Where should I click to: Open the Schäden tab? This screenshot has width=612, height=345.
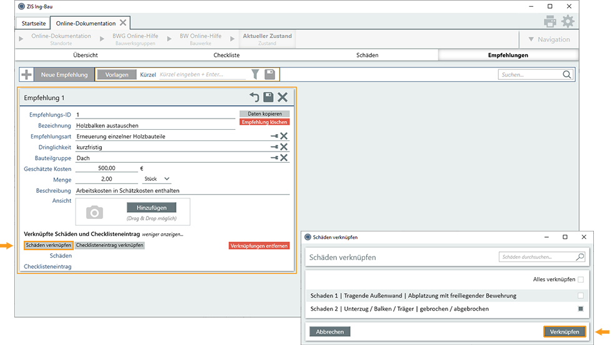tap(367, 55)
